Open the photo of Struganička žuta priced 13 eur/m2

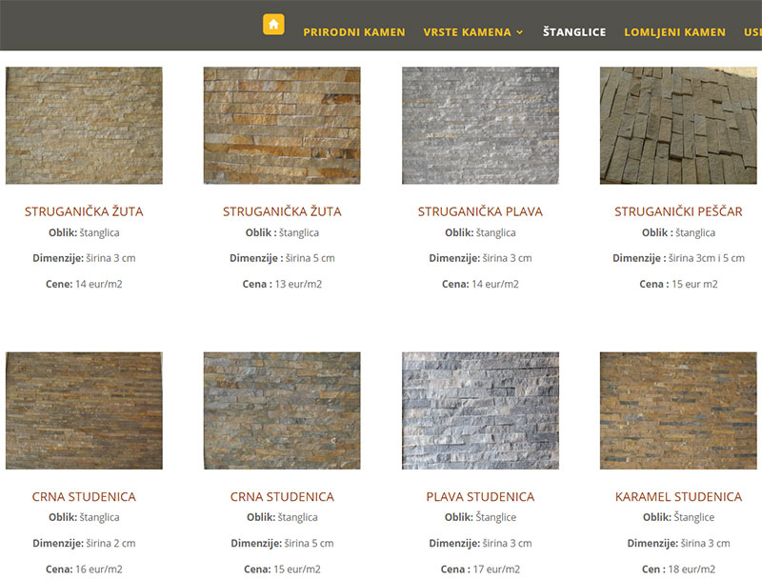pyautogui.click(x=282, y=126)
